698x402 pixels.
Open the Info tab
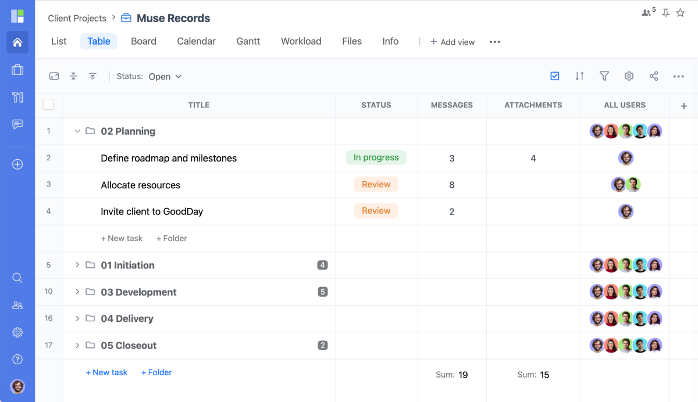tap(390, 41)
